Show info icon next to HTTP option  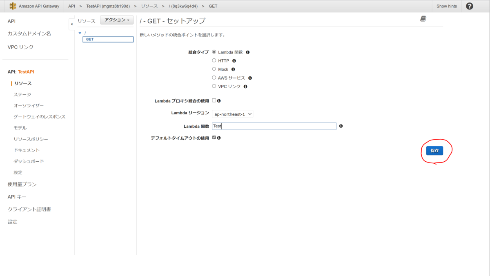coord(234,61)
